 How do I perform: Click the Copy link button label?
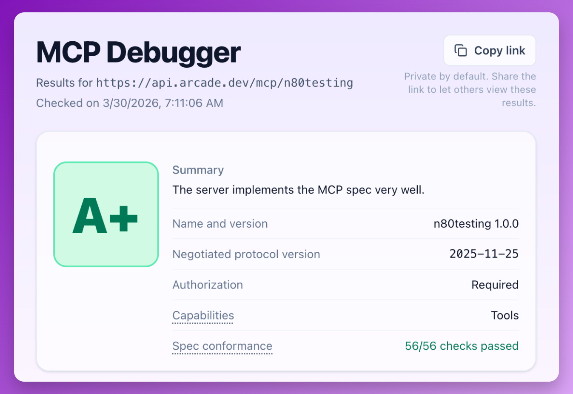coord(499,51)
